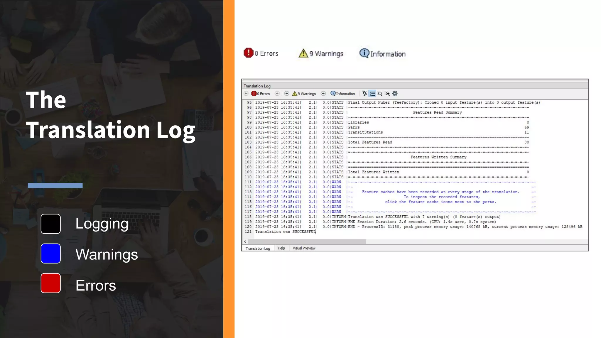
Task: Toggle 9 Warnings filter in log toolbar
Action: point(304,94)
